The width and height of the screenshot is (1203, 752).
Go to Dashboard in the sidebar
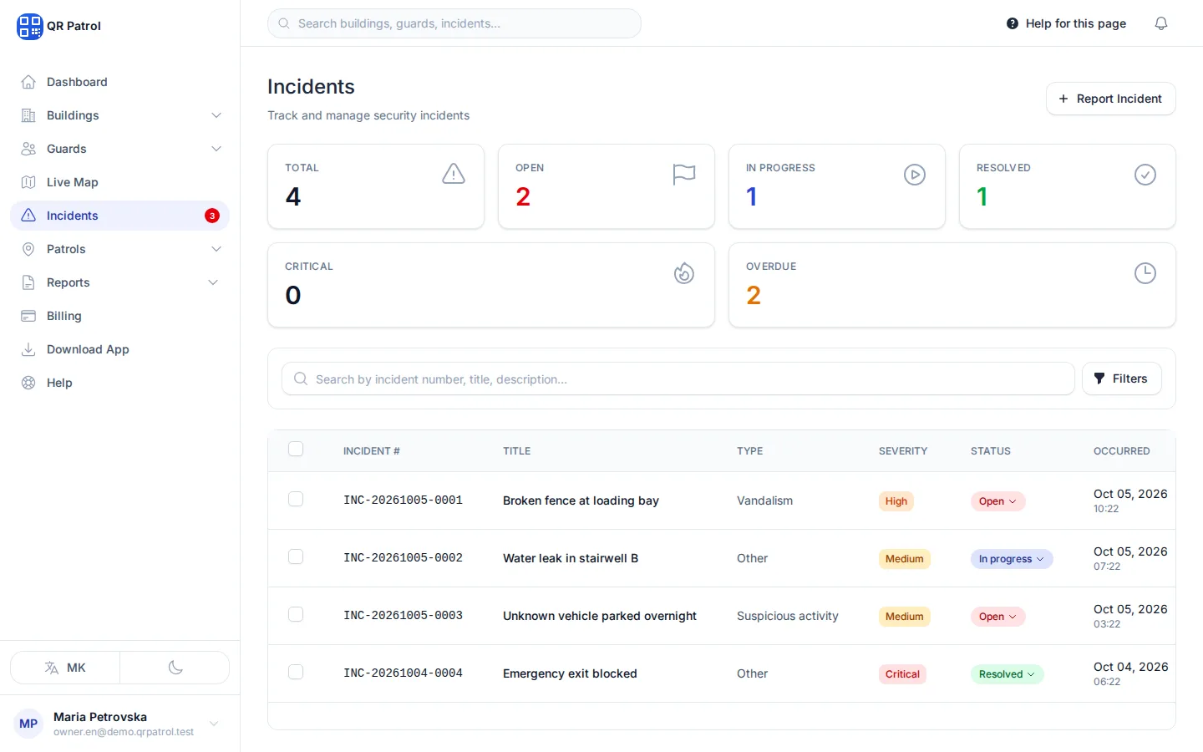click(x=119, y=82)
